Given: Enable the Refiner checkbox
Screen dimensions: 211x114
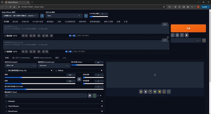Looking at the screenshot, I should (x=56, y=71).
